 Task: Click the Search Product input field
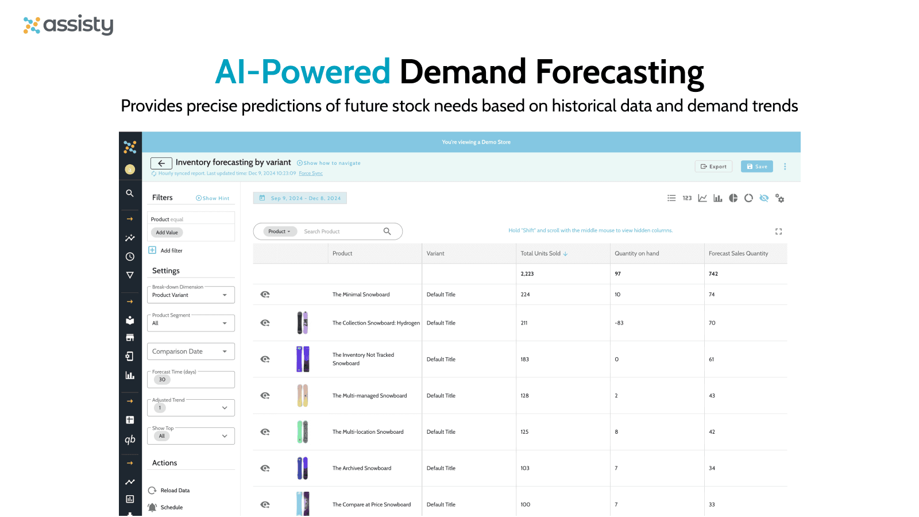point(339,232)
